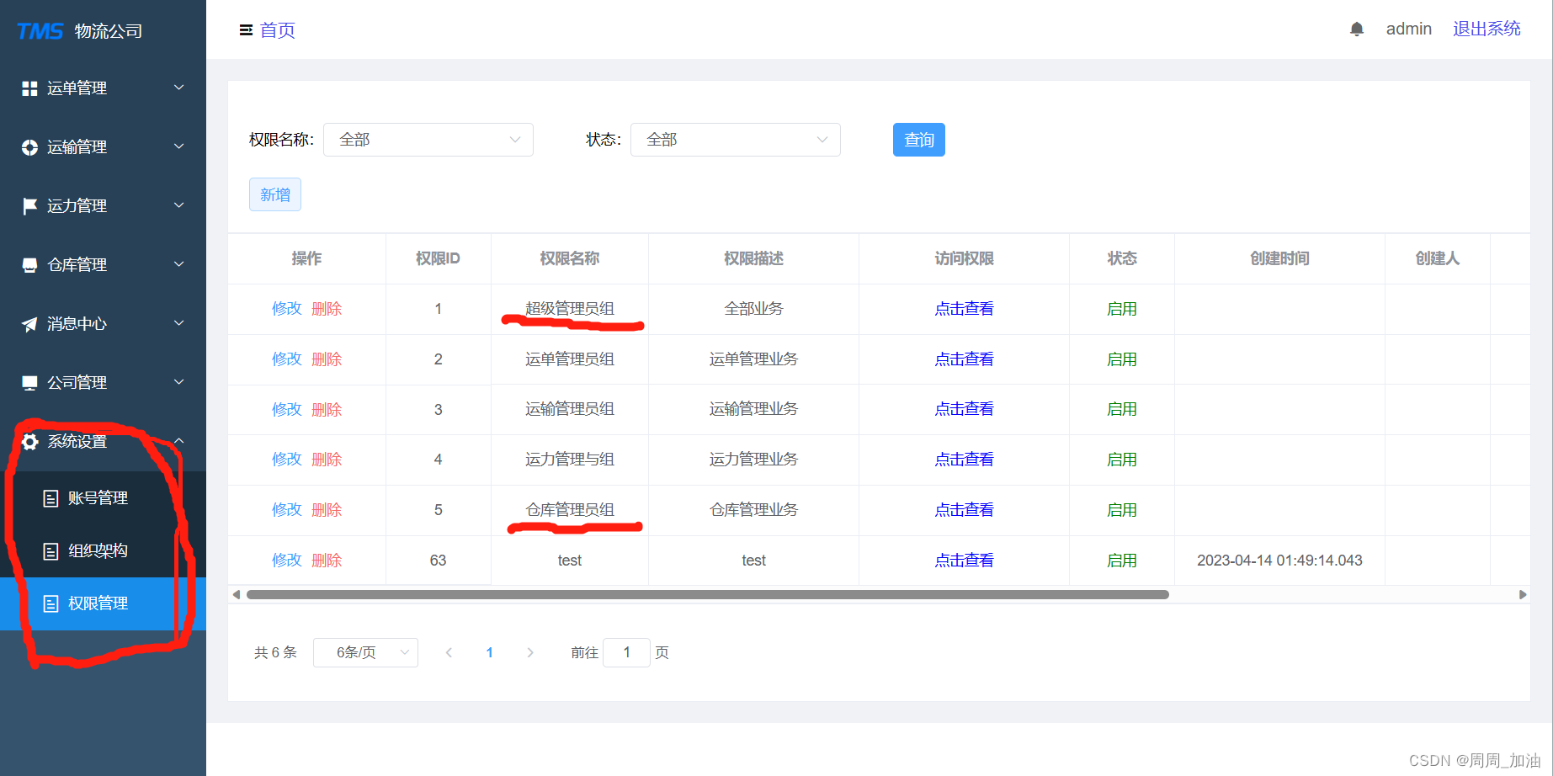Toggle the sidebar collapse hamburger icon

(246, 30)
